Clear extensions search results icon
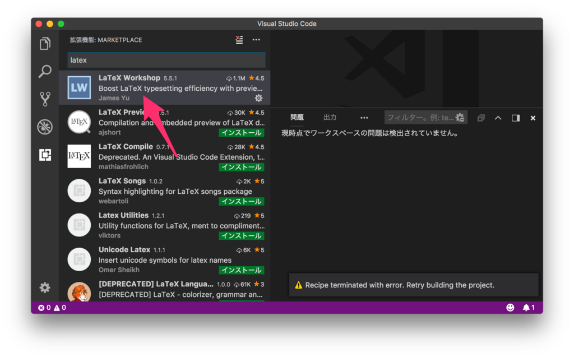The height and width of the screenshot is (358, 574). [239, 40]
